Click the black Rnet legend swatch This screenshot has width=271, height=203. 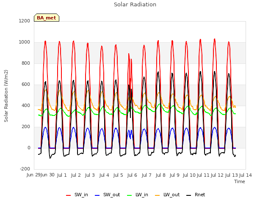click(189, 195)
